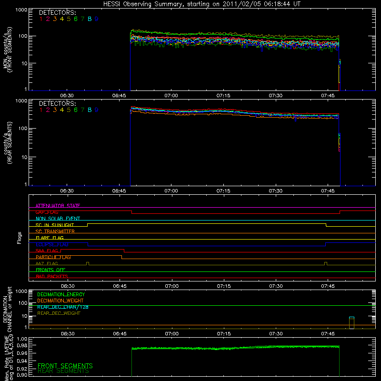Click the 06:45 tick label under rear segments plot
The width and height of the screenshot is (381, 381).
click(x=119, y=191)
